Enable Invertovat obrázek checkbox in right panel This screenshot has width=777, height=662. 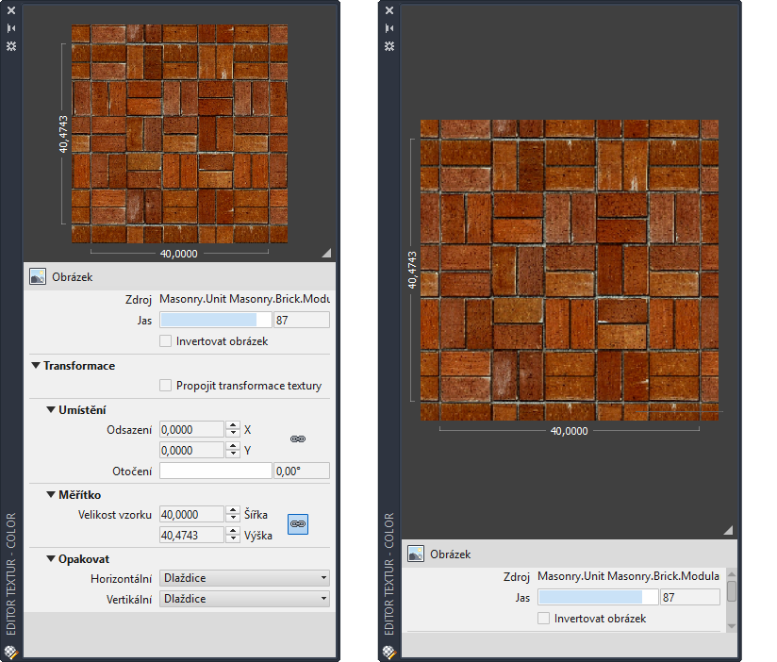543,619
